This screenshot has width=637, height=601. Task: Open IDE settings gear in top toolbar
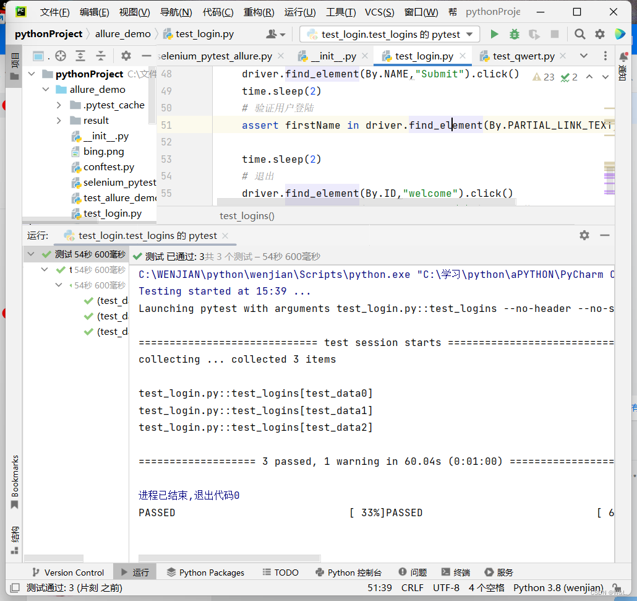tap(600, 34)
